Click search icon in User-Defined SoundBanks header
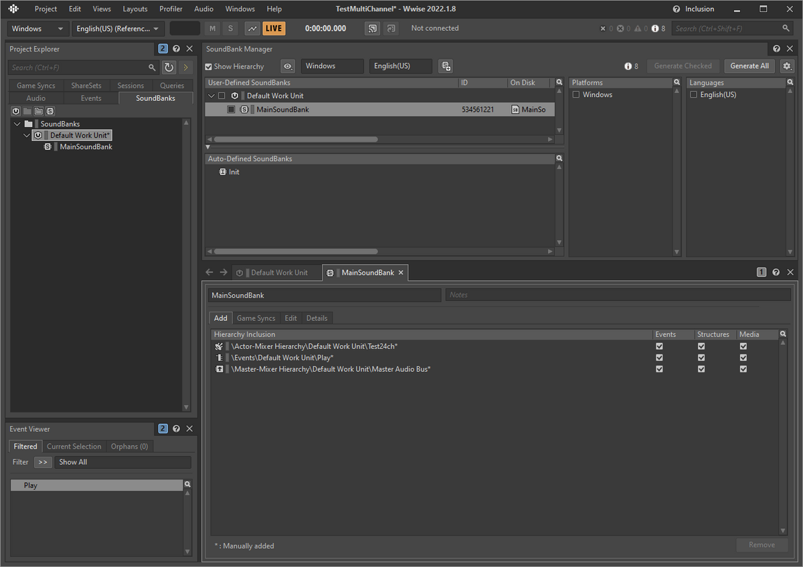Image resolution: width=803 pixels, height=567 pixels. pyautogui.click(x=559, y=83)
